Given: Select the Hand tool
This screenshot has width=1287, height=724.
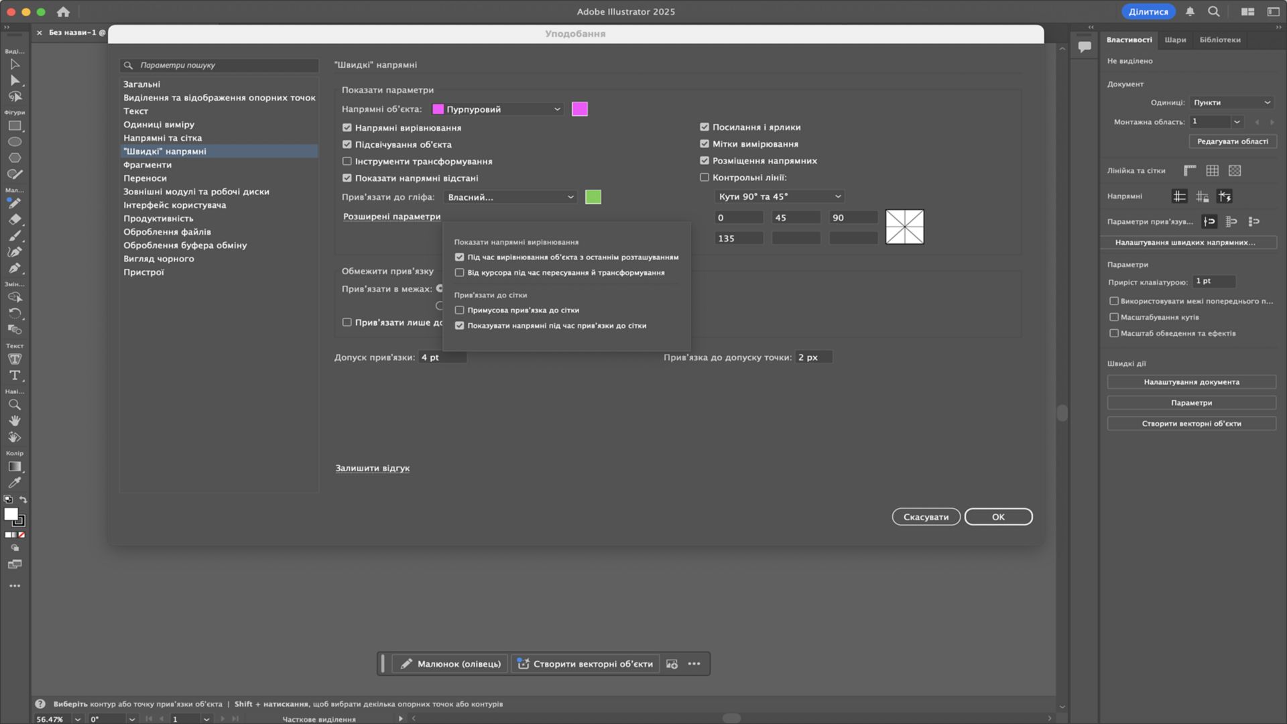Looking at the screenshot, I should click(14, 421).
